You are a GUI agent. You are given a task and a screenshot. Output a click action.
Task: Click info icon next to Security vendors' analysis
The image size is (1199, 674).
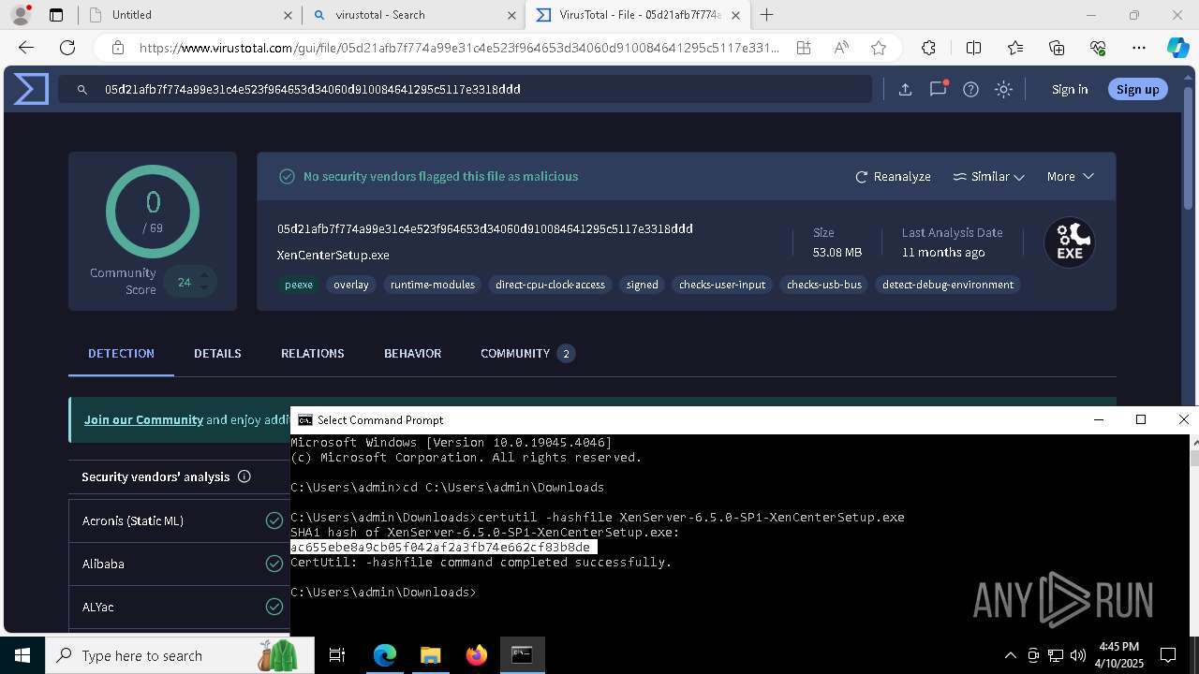click(x=244, y=476)
